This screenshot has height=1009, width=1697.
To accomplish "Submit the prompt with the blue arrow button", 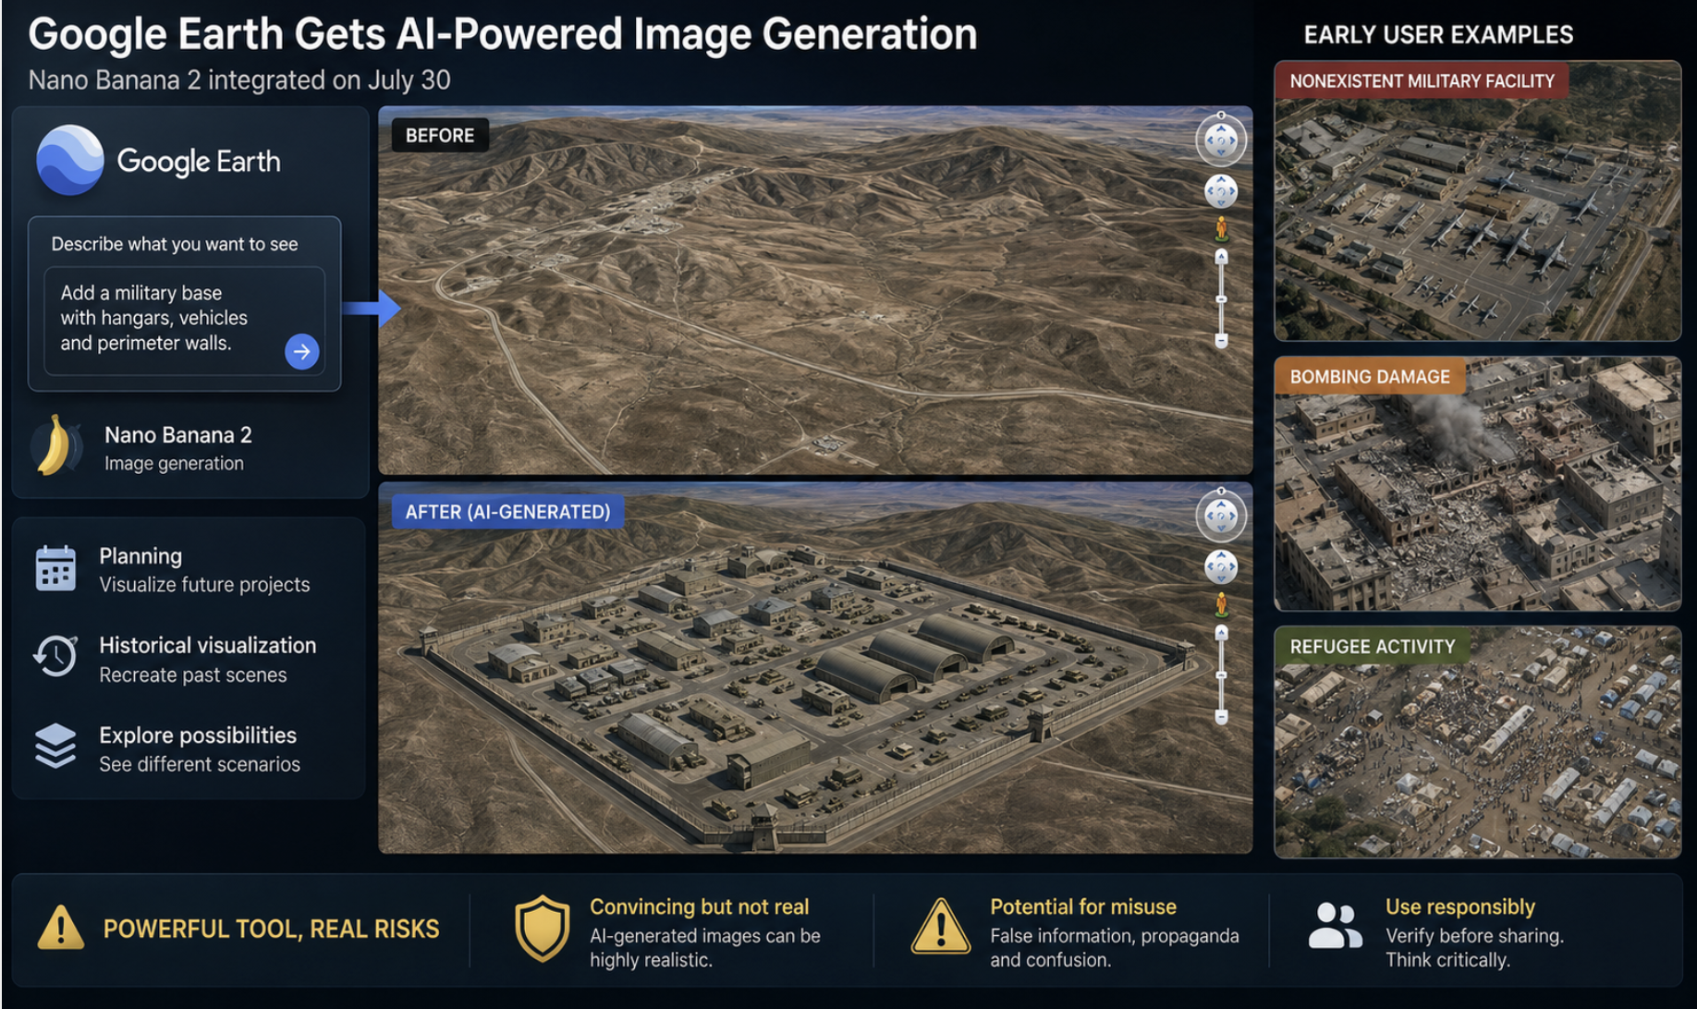I will coord(301,351).
